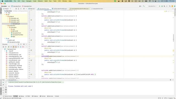176x99 pixels.
Task: Select opened file in Project panel
Action: (x=16, y=9)
